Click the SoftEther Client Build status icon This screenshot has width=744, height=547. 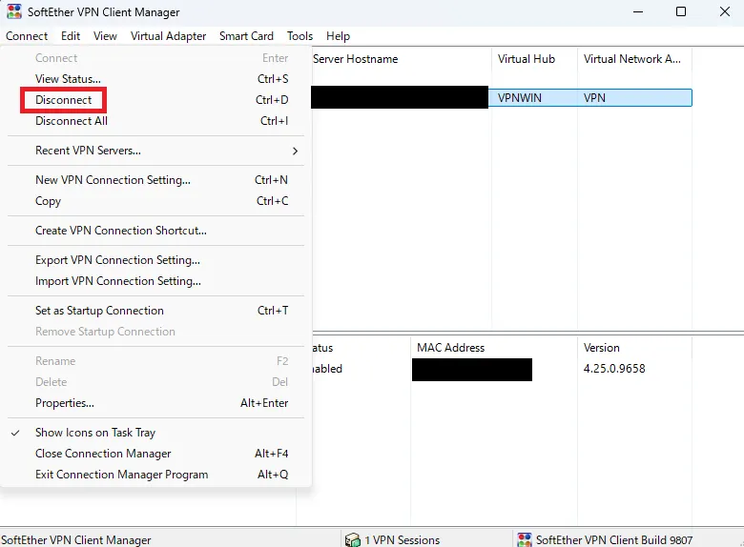click(x=525, y=539)
